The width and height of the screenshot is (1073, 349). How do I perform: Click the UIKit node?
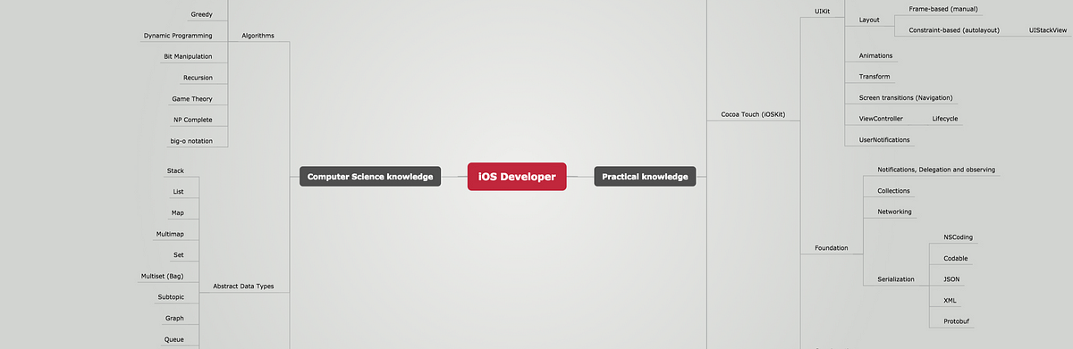pyautogui.click(x=823, y=12)
